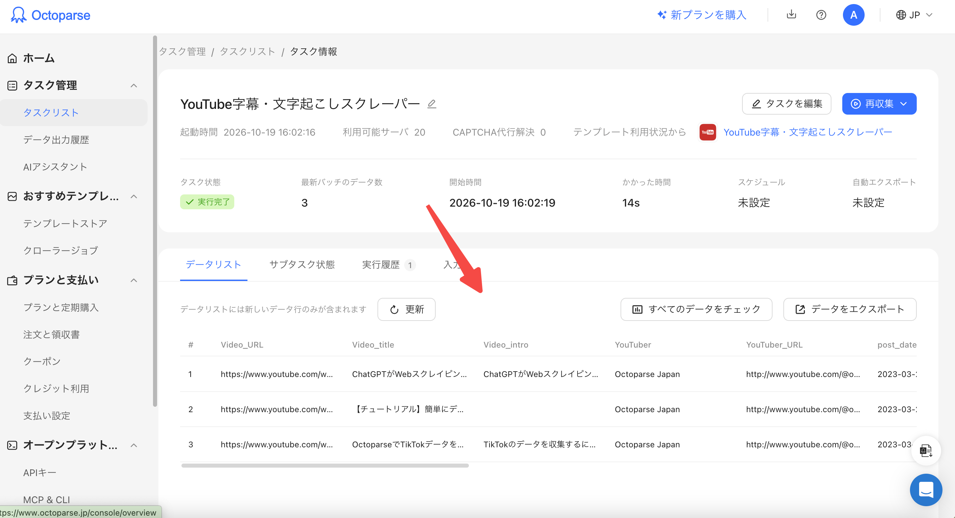Viewport: 955px width, 518px height.
Task: Open YouTube字幕・文字起こしスクレーパー template link
Action: (x=807, y=132)
